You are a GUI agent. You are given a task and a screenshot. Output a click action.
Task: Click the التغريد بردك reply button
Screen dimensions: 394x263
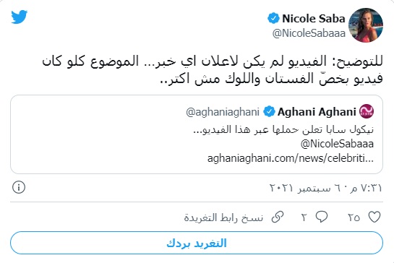197,243
